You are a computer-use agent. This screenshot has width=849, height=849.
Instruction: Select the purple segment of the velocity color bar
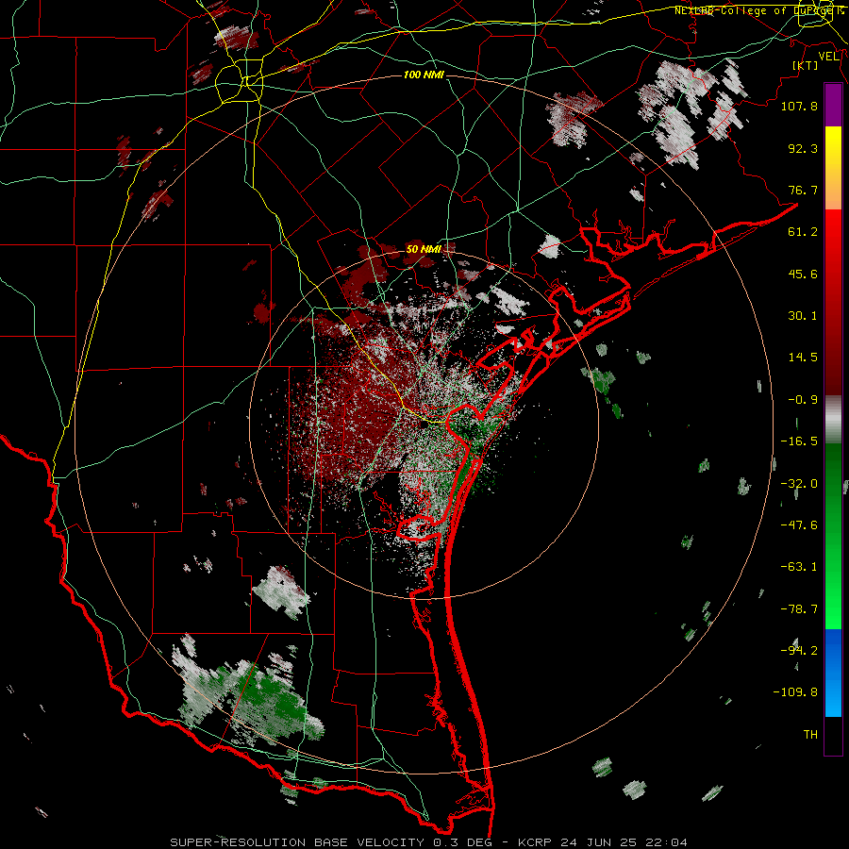click(x=833, y=106)
